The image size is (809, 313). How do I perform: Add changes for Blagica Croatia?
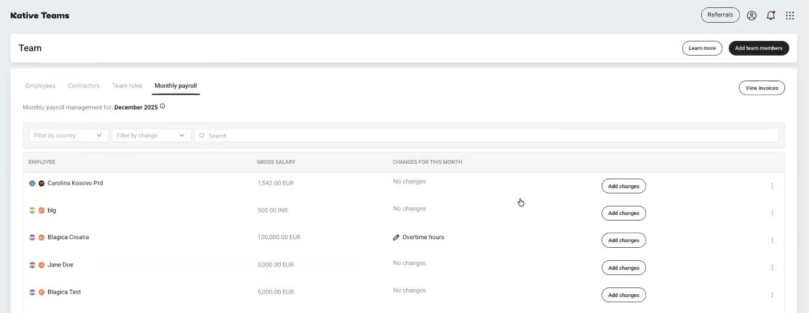tap(624, 240)
